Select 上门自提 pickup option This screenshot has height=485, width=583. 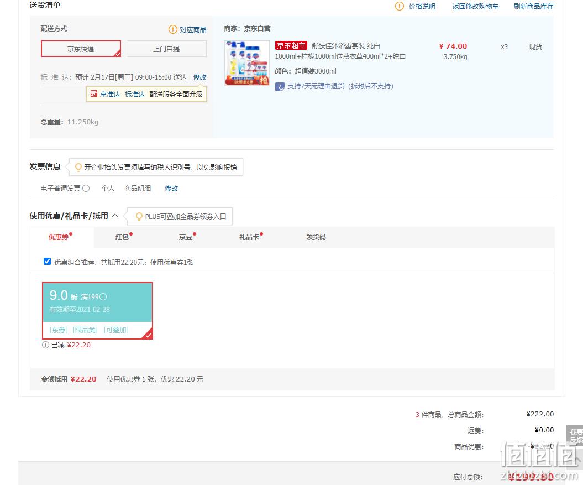(x=166, y=49)
